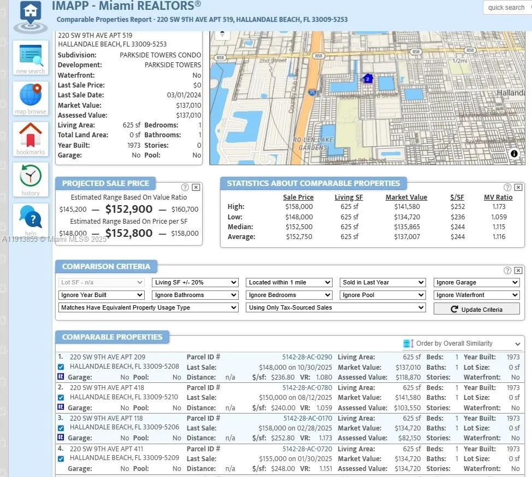The width and height of the screenshot is (532, 477).
Task: Close the Statistics About Comparable Properties panel
Action: (518, 187)
